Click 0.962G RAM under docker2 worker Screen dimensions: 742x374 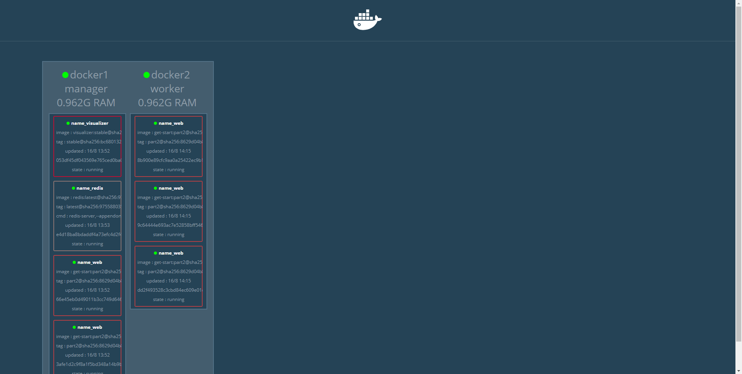167,103
